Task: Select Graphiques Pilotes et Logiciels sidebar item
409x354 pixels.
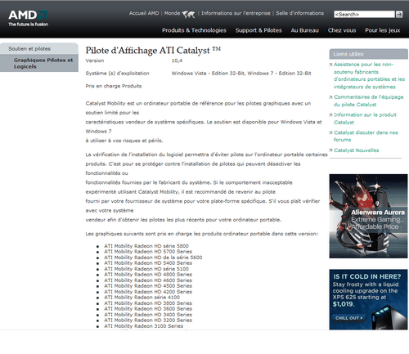Action: tap(39, 63)
